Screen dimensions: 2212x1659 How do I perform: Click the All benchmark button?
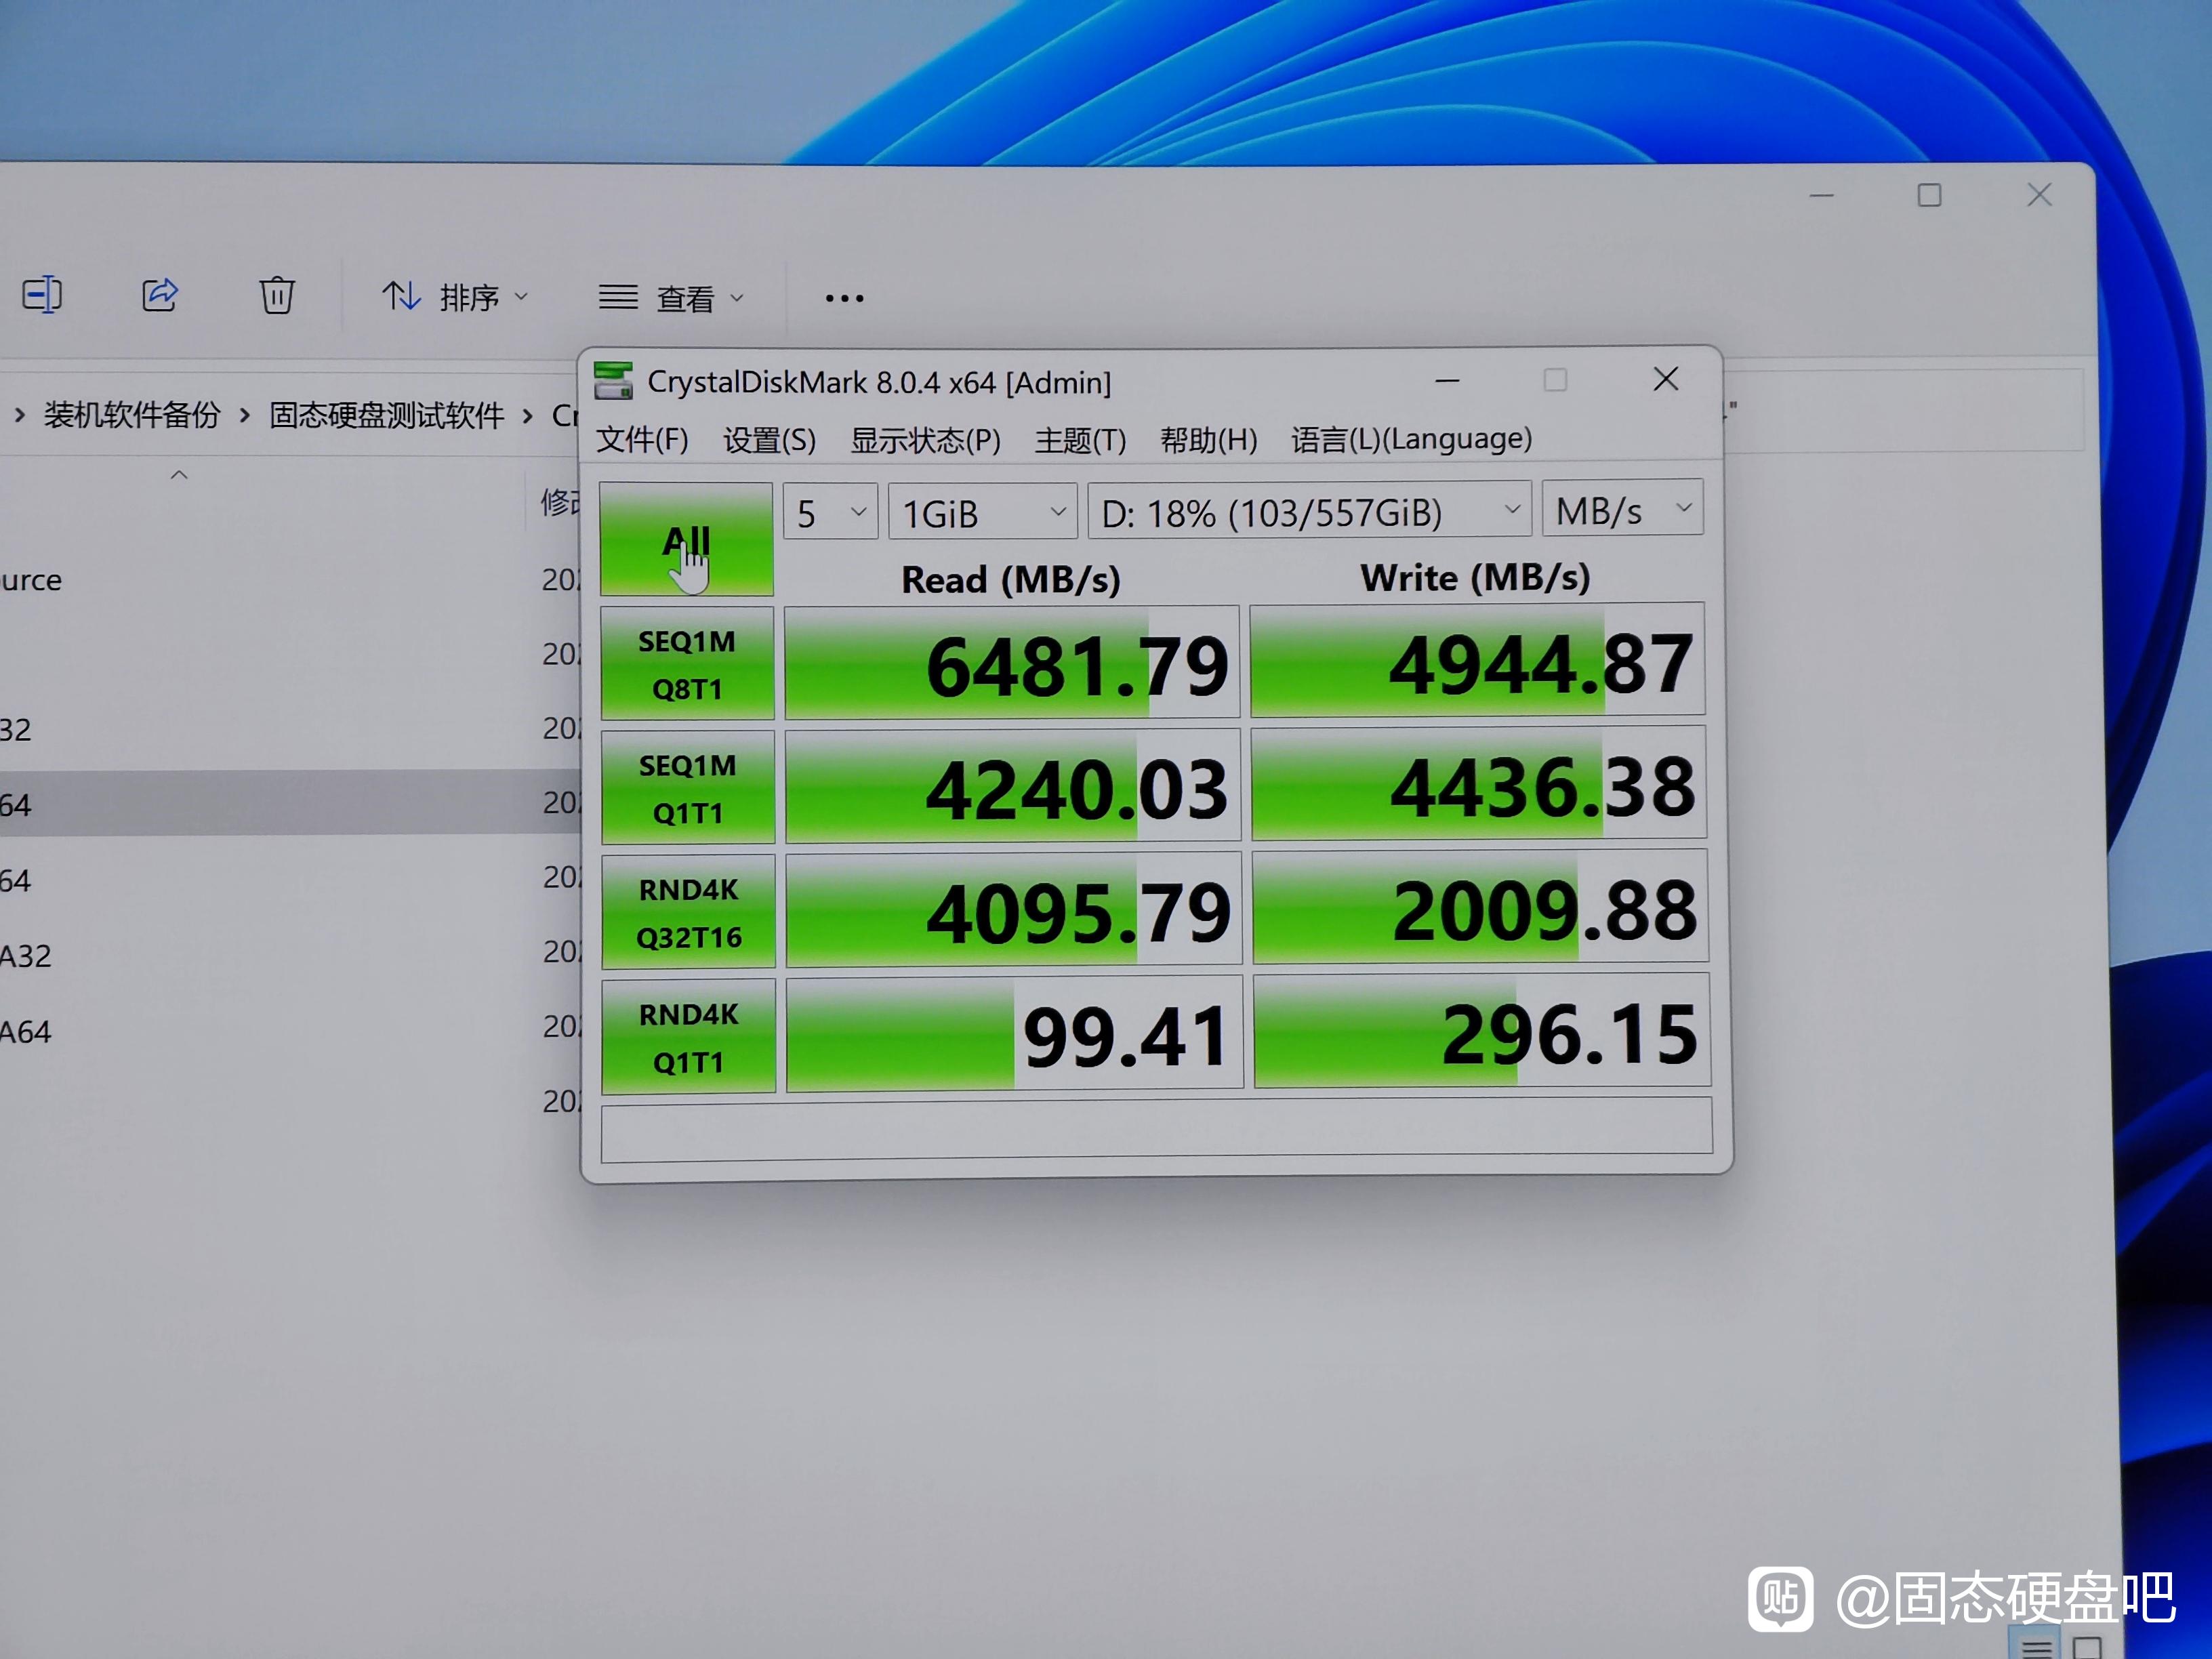click(686, 539)
